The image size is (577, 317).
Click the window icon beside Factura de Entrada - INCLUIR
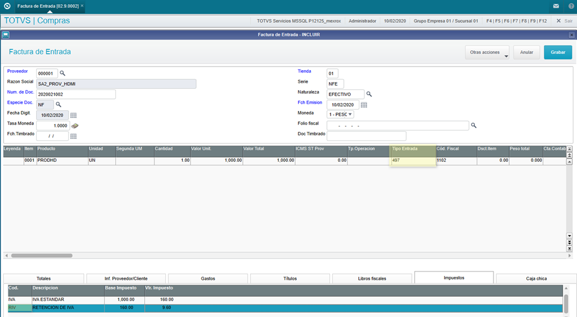5,35
